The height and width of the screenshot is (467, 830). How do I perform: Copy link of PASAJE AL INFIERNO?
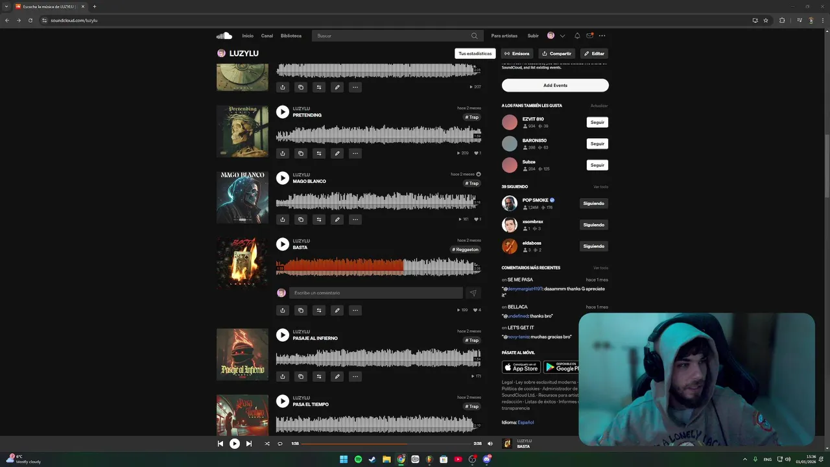pos(301,376)
